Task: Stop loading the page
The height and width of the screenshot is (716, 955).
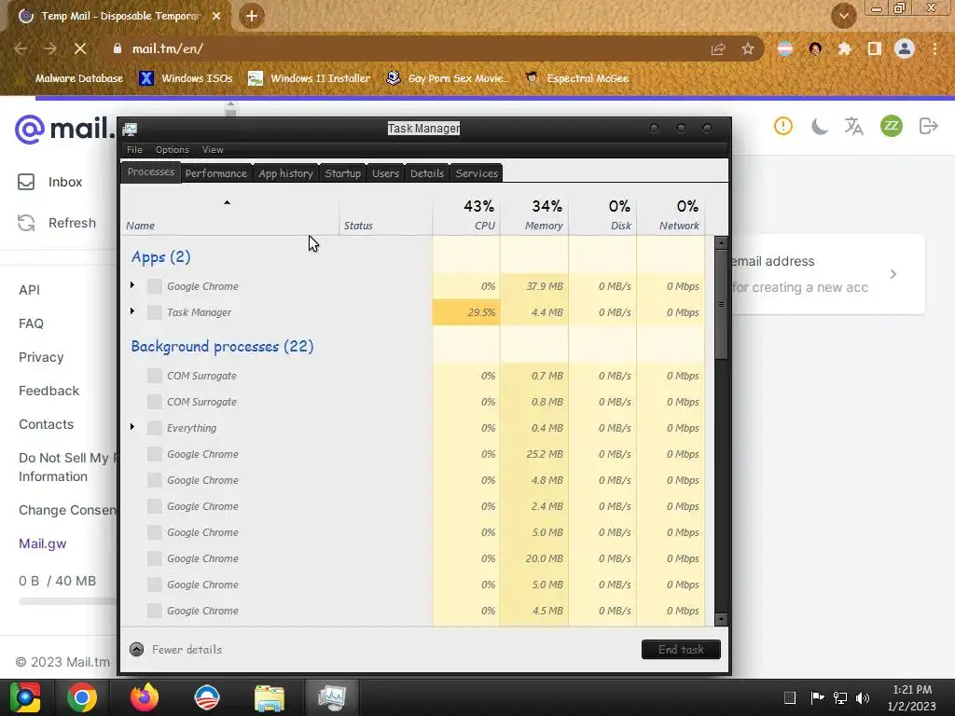Action: 80,48
